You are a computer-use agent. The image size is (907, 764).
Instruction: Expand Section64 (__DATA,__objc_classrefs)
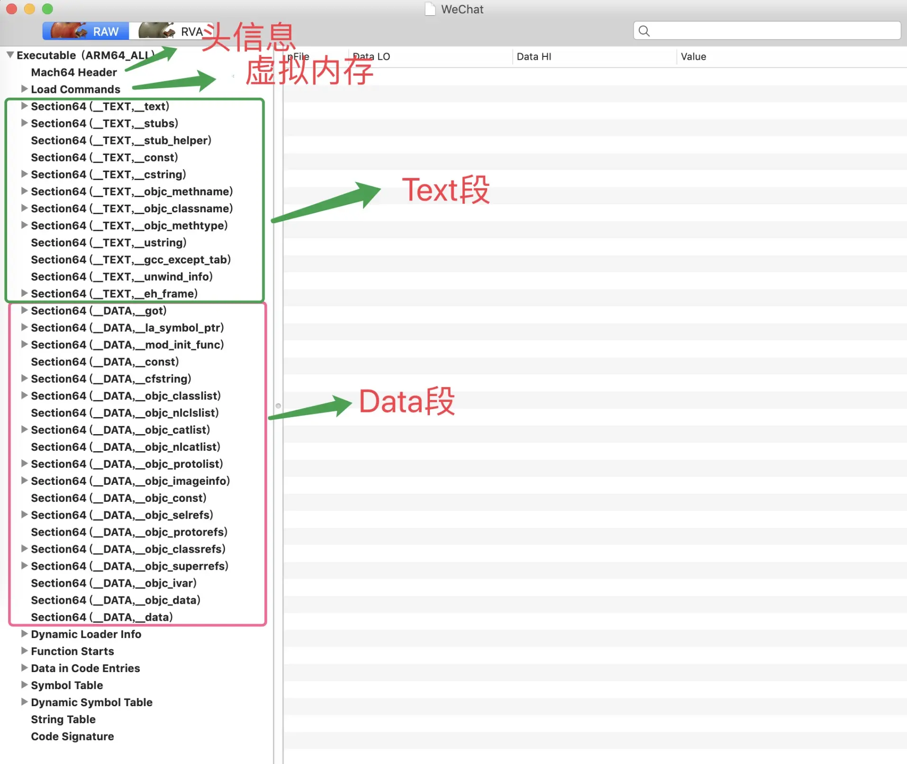pos(24,549)
